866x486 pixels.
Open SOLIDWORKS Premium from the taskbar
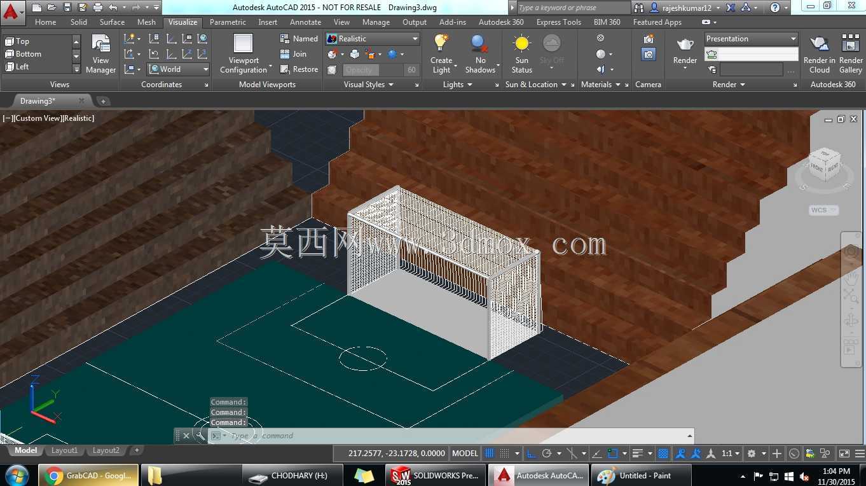point(436,476)
